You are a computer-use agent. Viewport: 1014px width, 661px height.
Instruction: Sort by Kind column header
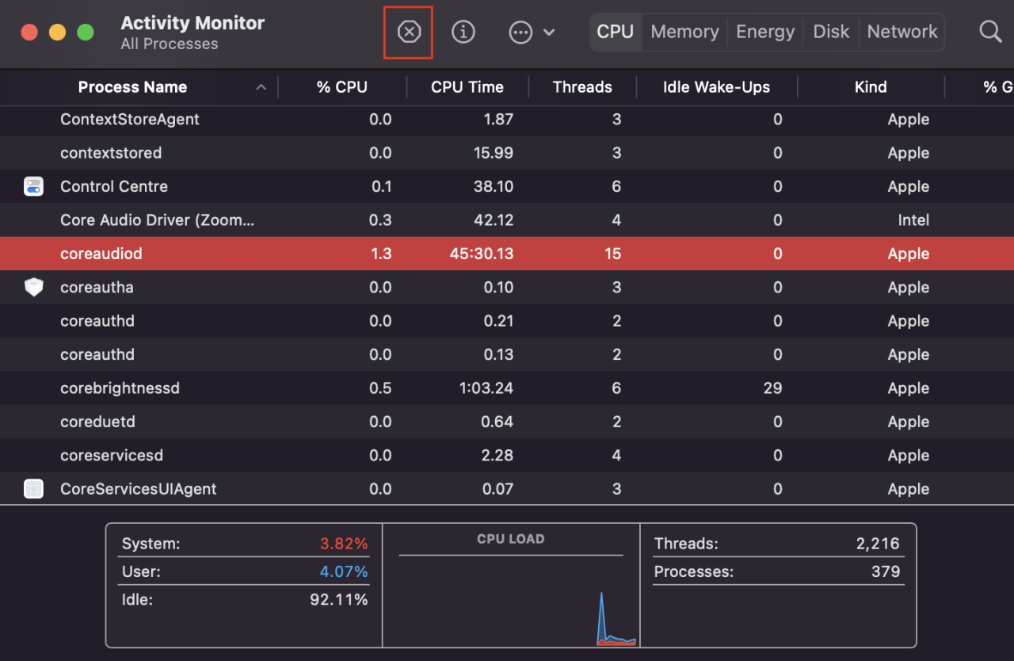click(x=871, y=87)
